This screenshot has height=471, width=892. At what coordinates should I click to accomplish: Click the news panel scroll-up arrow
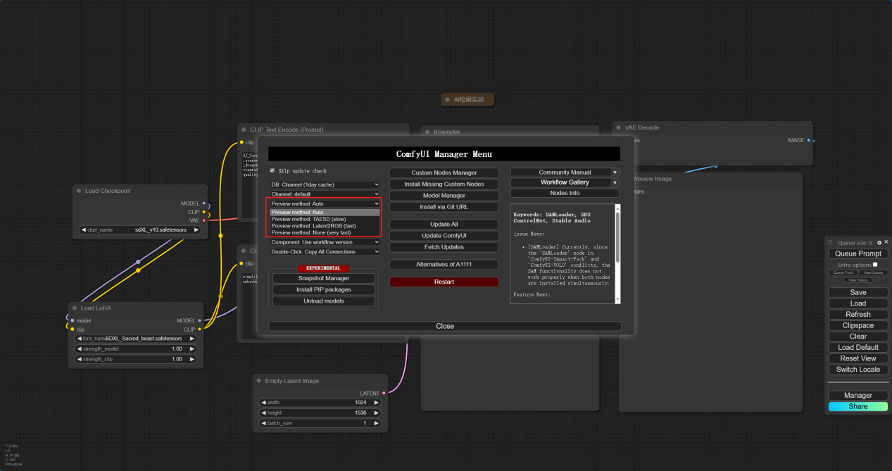pos(617,208)
